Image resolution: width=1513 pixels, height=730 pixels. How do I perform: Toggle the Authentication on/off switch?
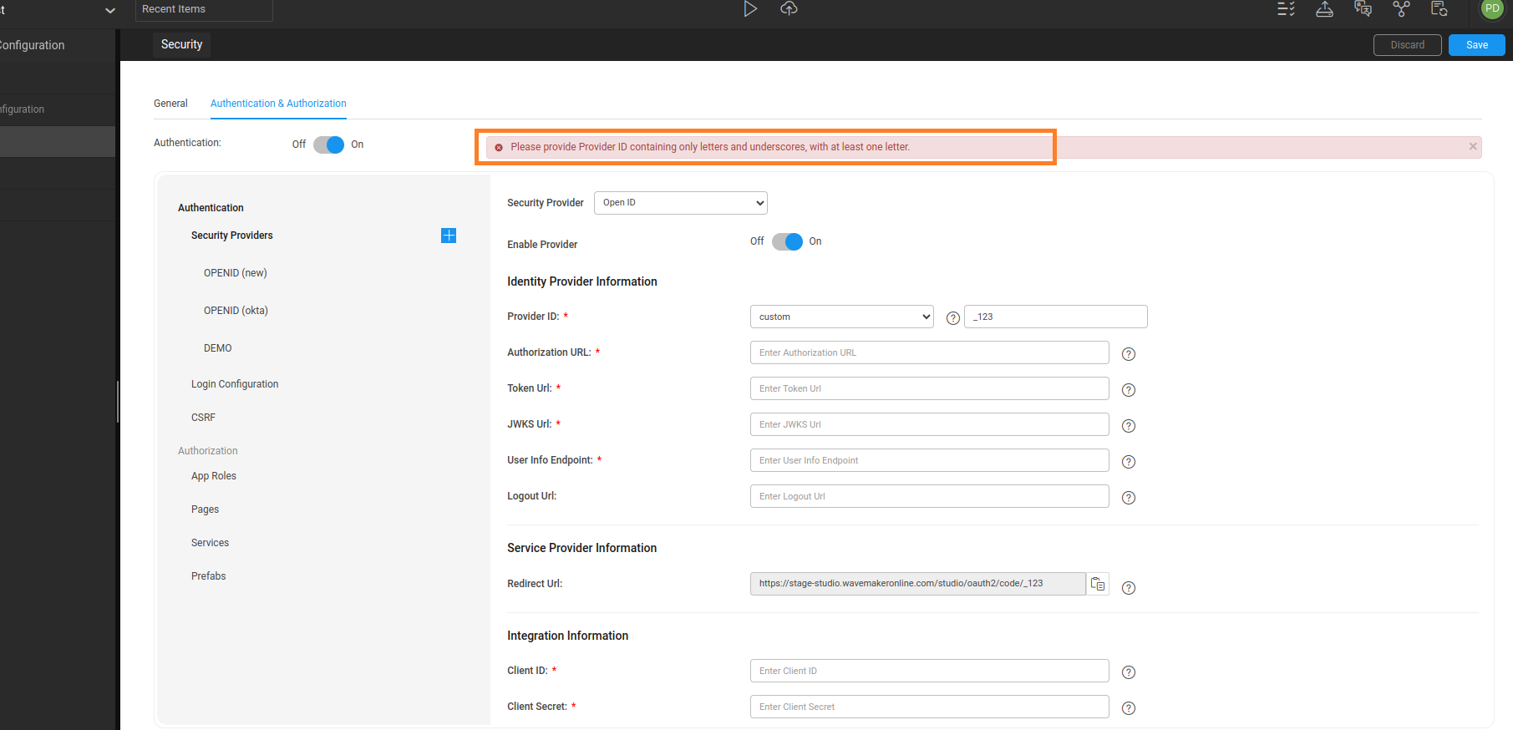pyautogui.click(x=328, y=144)
